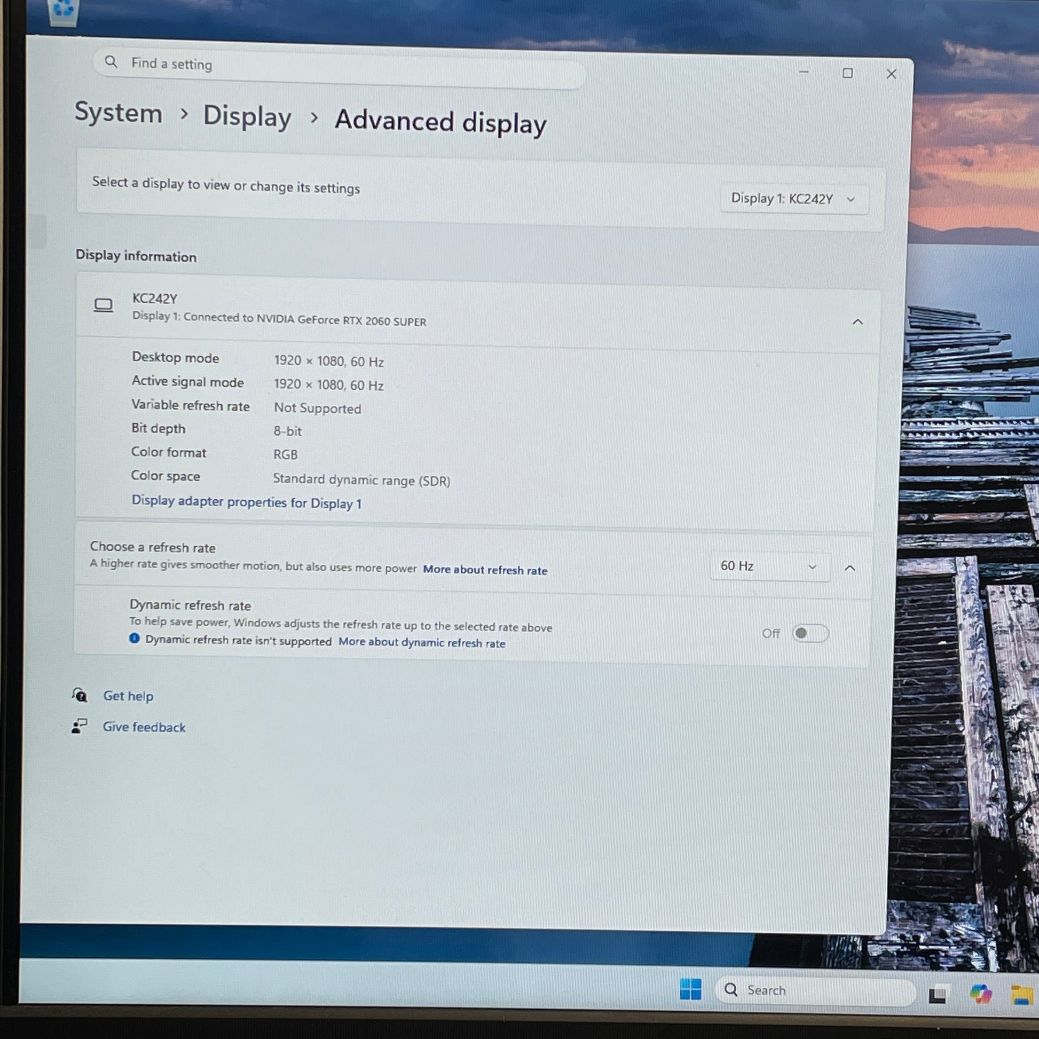Screen dimensions: 1039x1039
Task: Open the 60 Hz refresh rate dropdown
Action: [769, 566]
